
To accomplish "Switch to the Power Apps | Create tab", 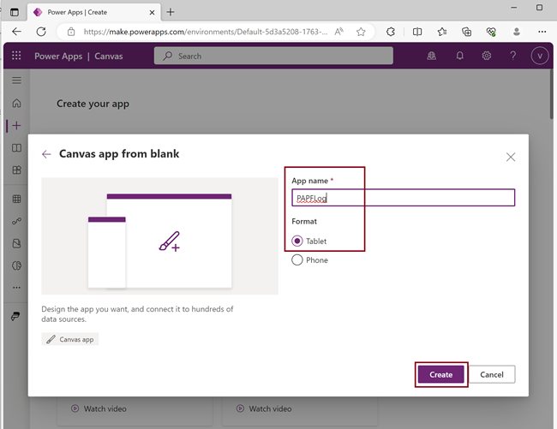I will pos(94,12).
